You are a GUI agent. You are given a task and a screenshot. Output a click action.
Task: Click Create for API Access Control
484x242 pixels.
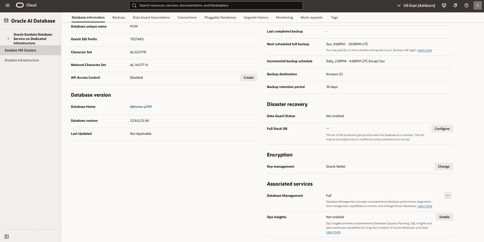[249, 77]
